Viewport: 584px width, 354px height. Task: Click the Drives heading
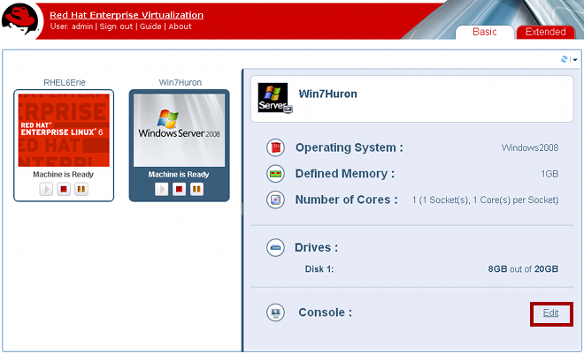pyautogui.click(x=316, y=247)
